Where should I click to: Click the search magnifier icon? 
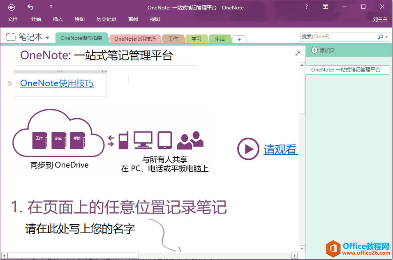[x=380, y=37]
